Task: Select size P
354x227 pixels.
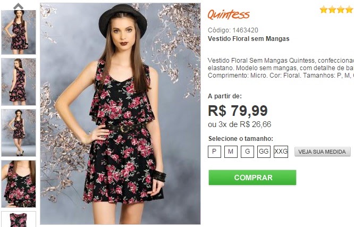Action: coord(214,152)
